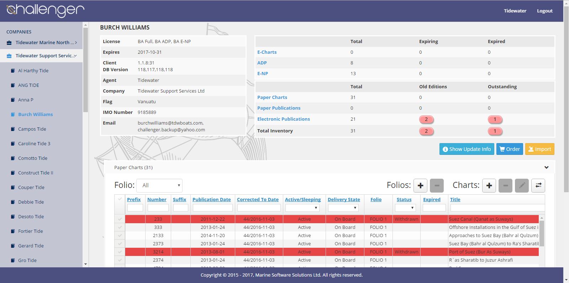Click the transfer charts arrows button
Image resolution: width=569 pixels, height=283 pixels.
tap(538, 185)
